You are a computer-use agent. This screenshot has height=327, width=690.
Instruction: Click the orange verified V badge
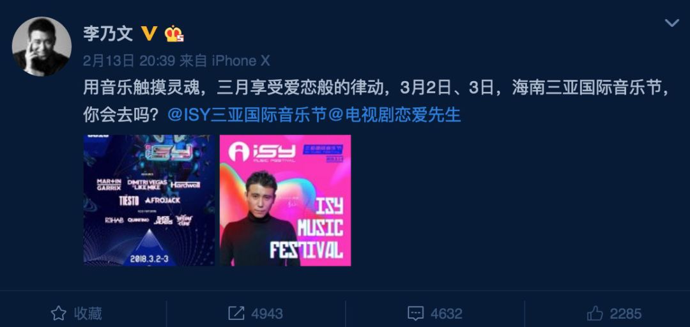click(x=149, y=33)
